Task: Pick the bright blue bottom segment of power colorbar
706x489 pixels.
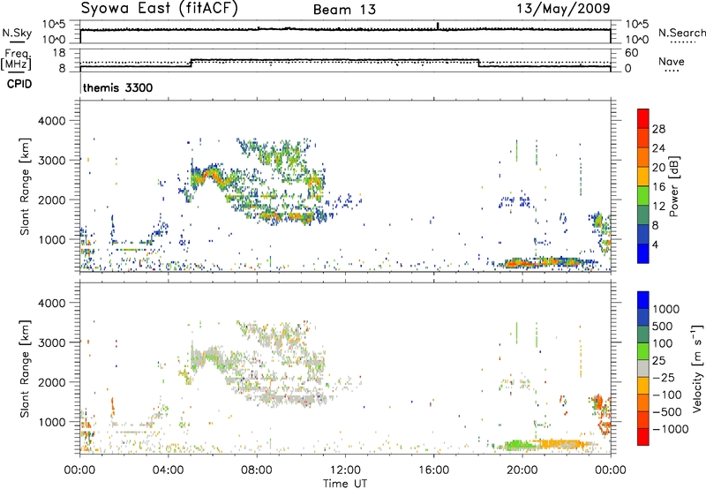Action: point(643,253)
